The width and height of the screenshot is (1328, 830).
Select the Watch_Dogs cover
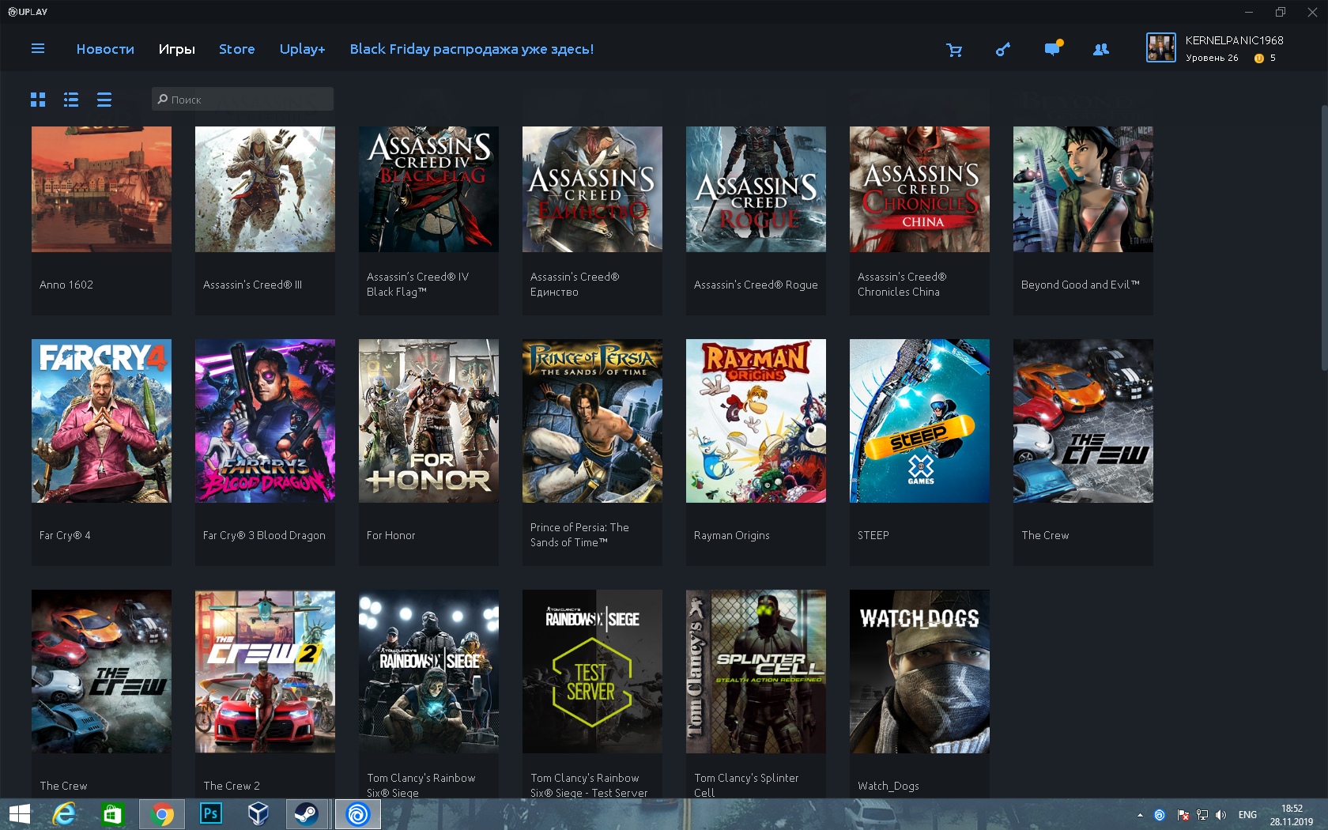(x=919, y=672)
